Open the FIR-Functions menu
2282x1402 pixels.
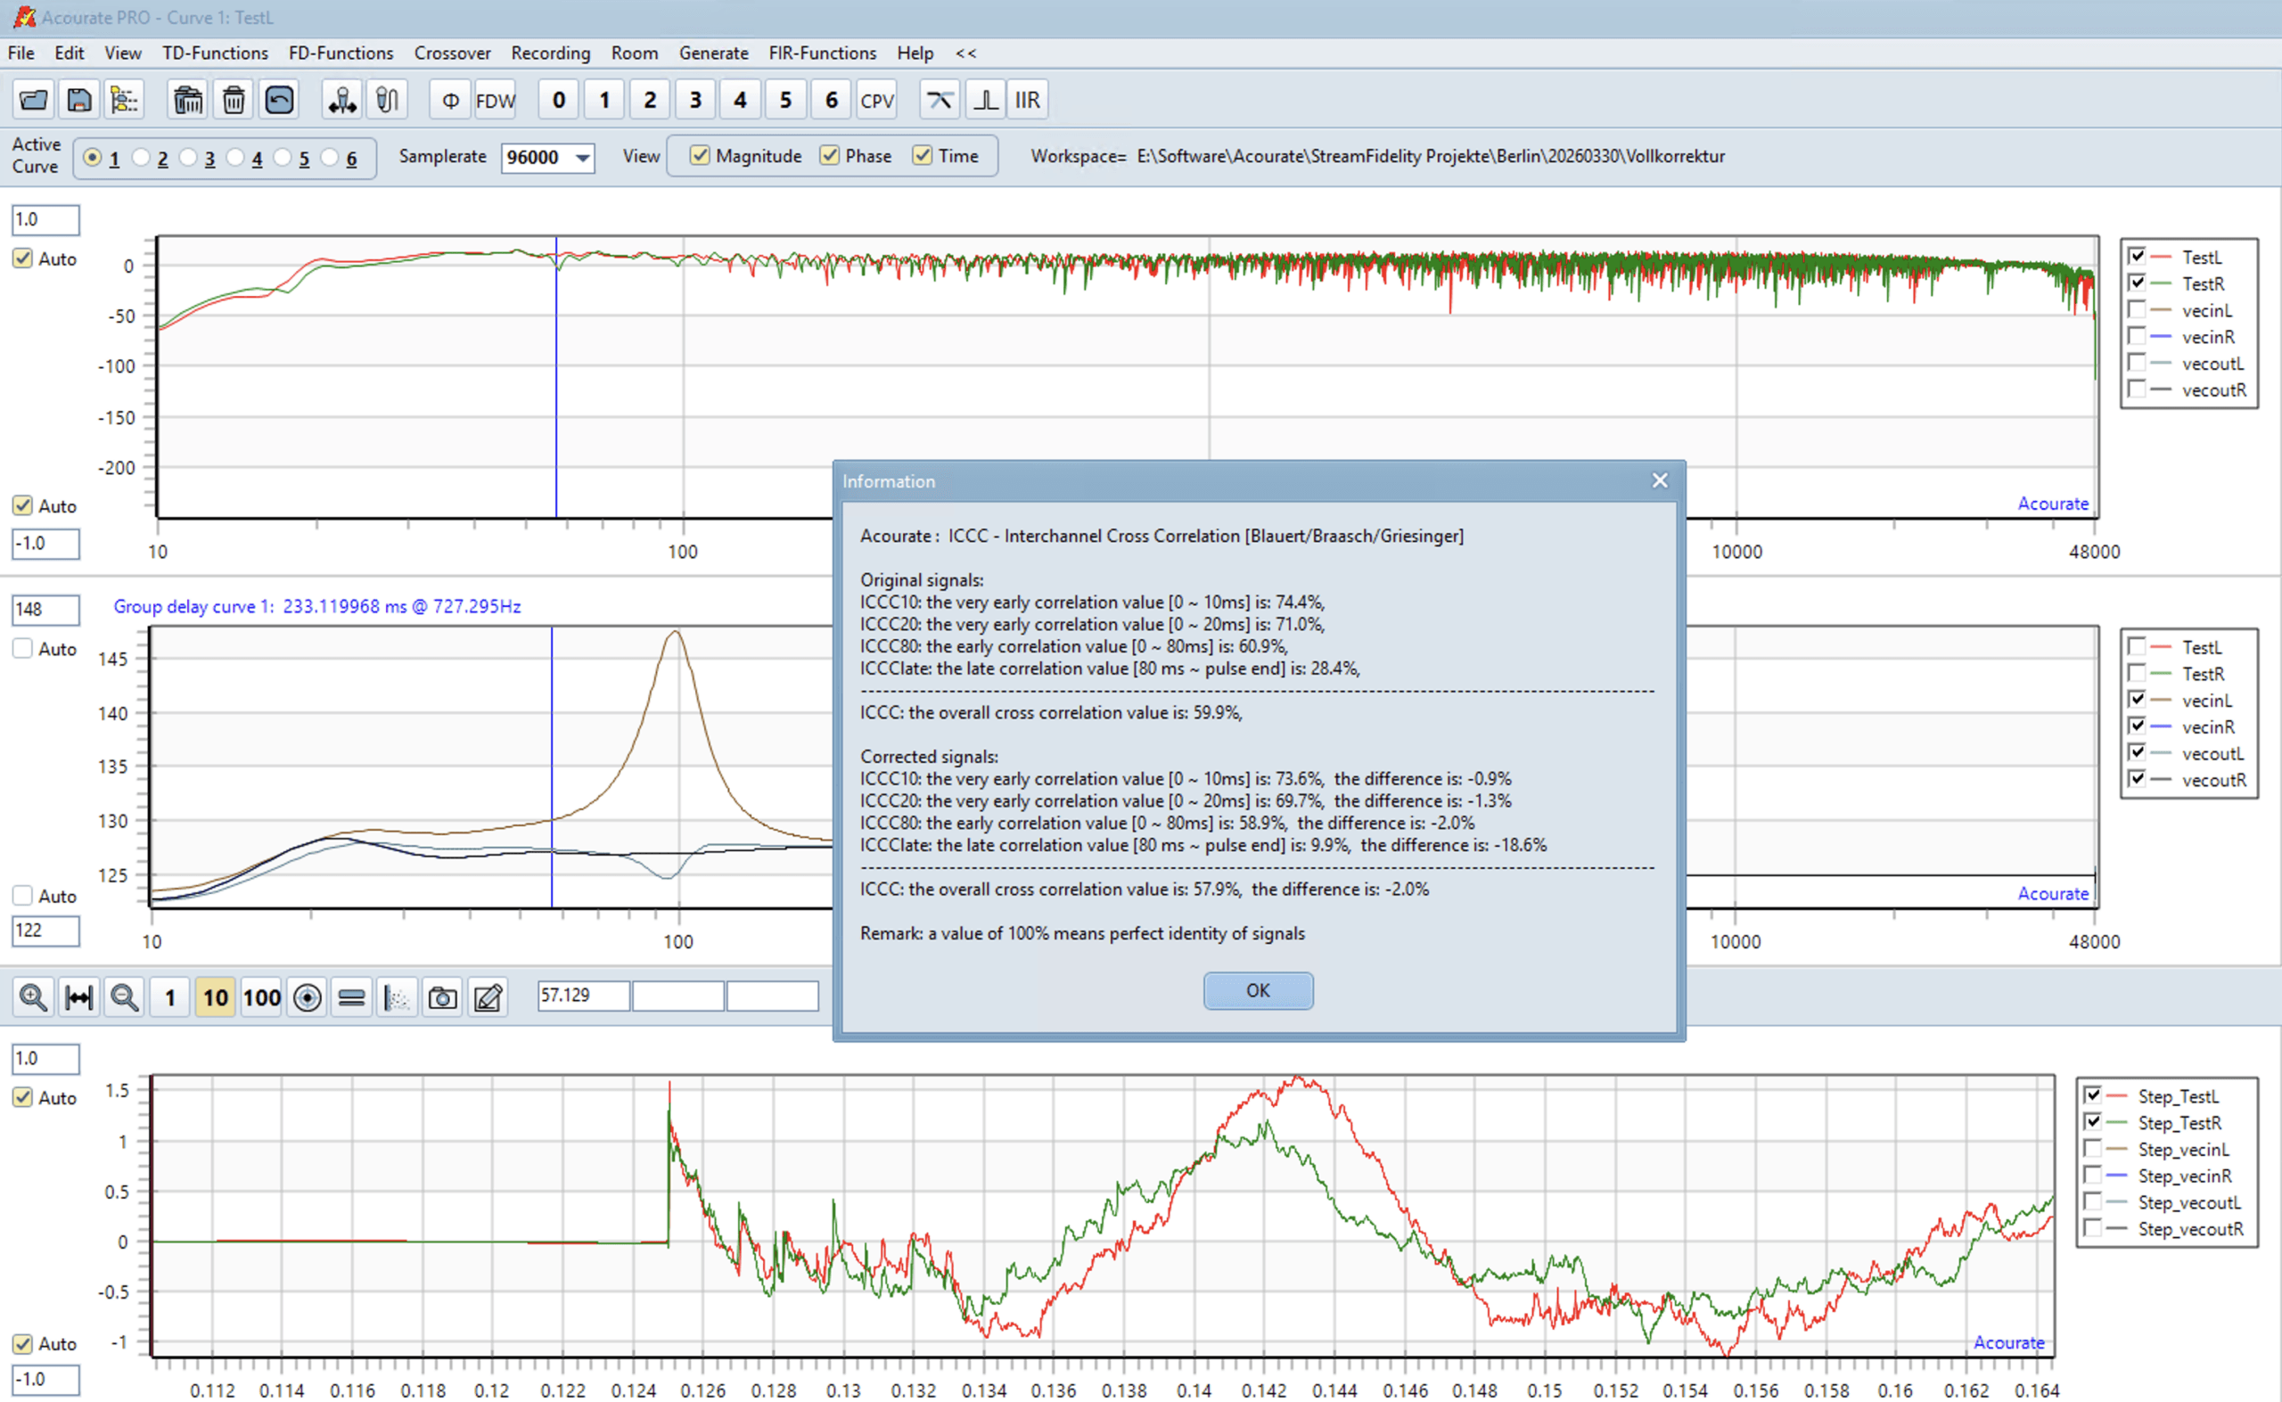[822, 53]
